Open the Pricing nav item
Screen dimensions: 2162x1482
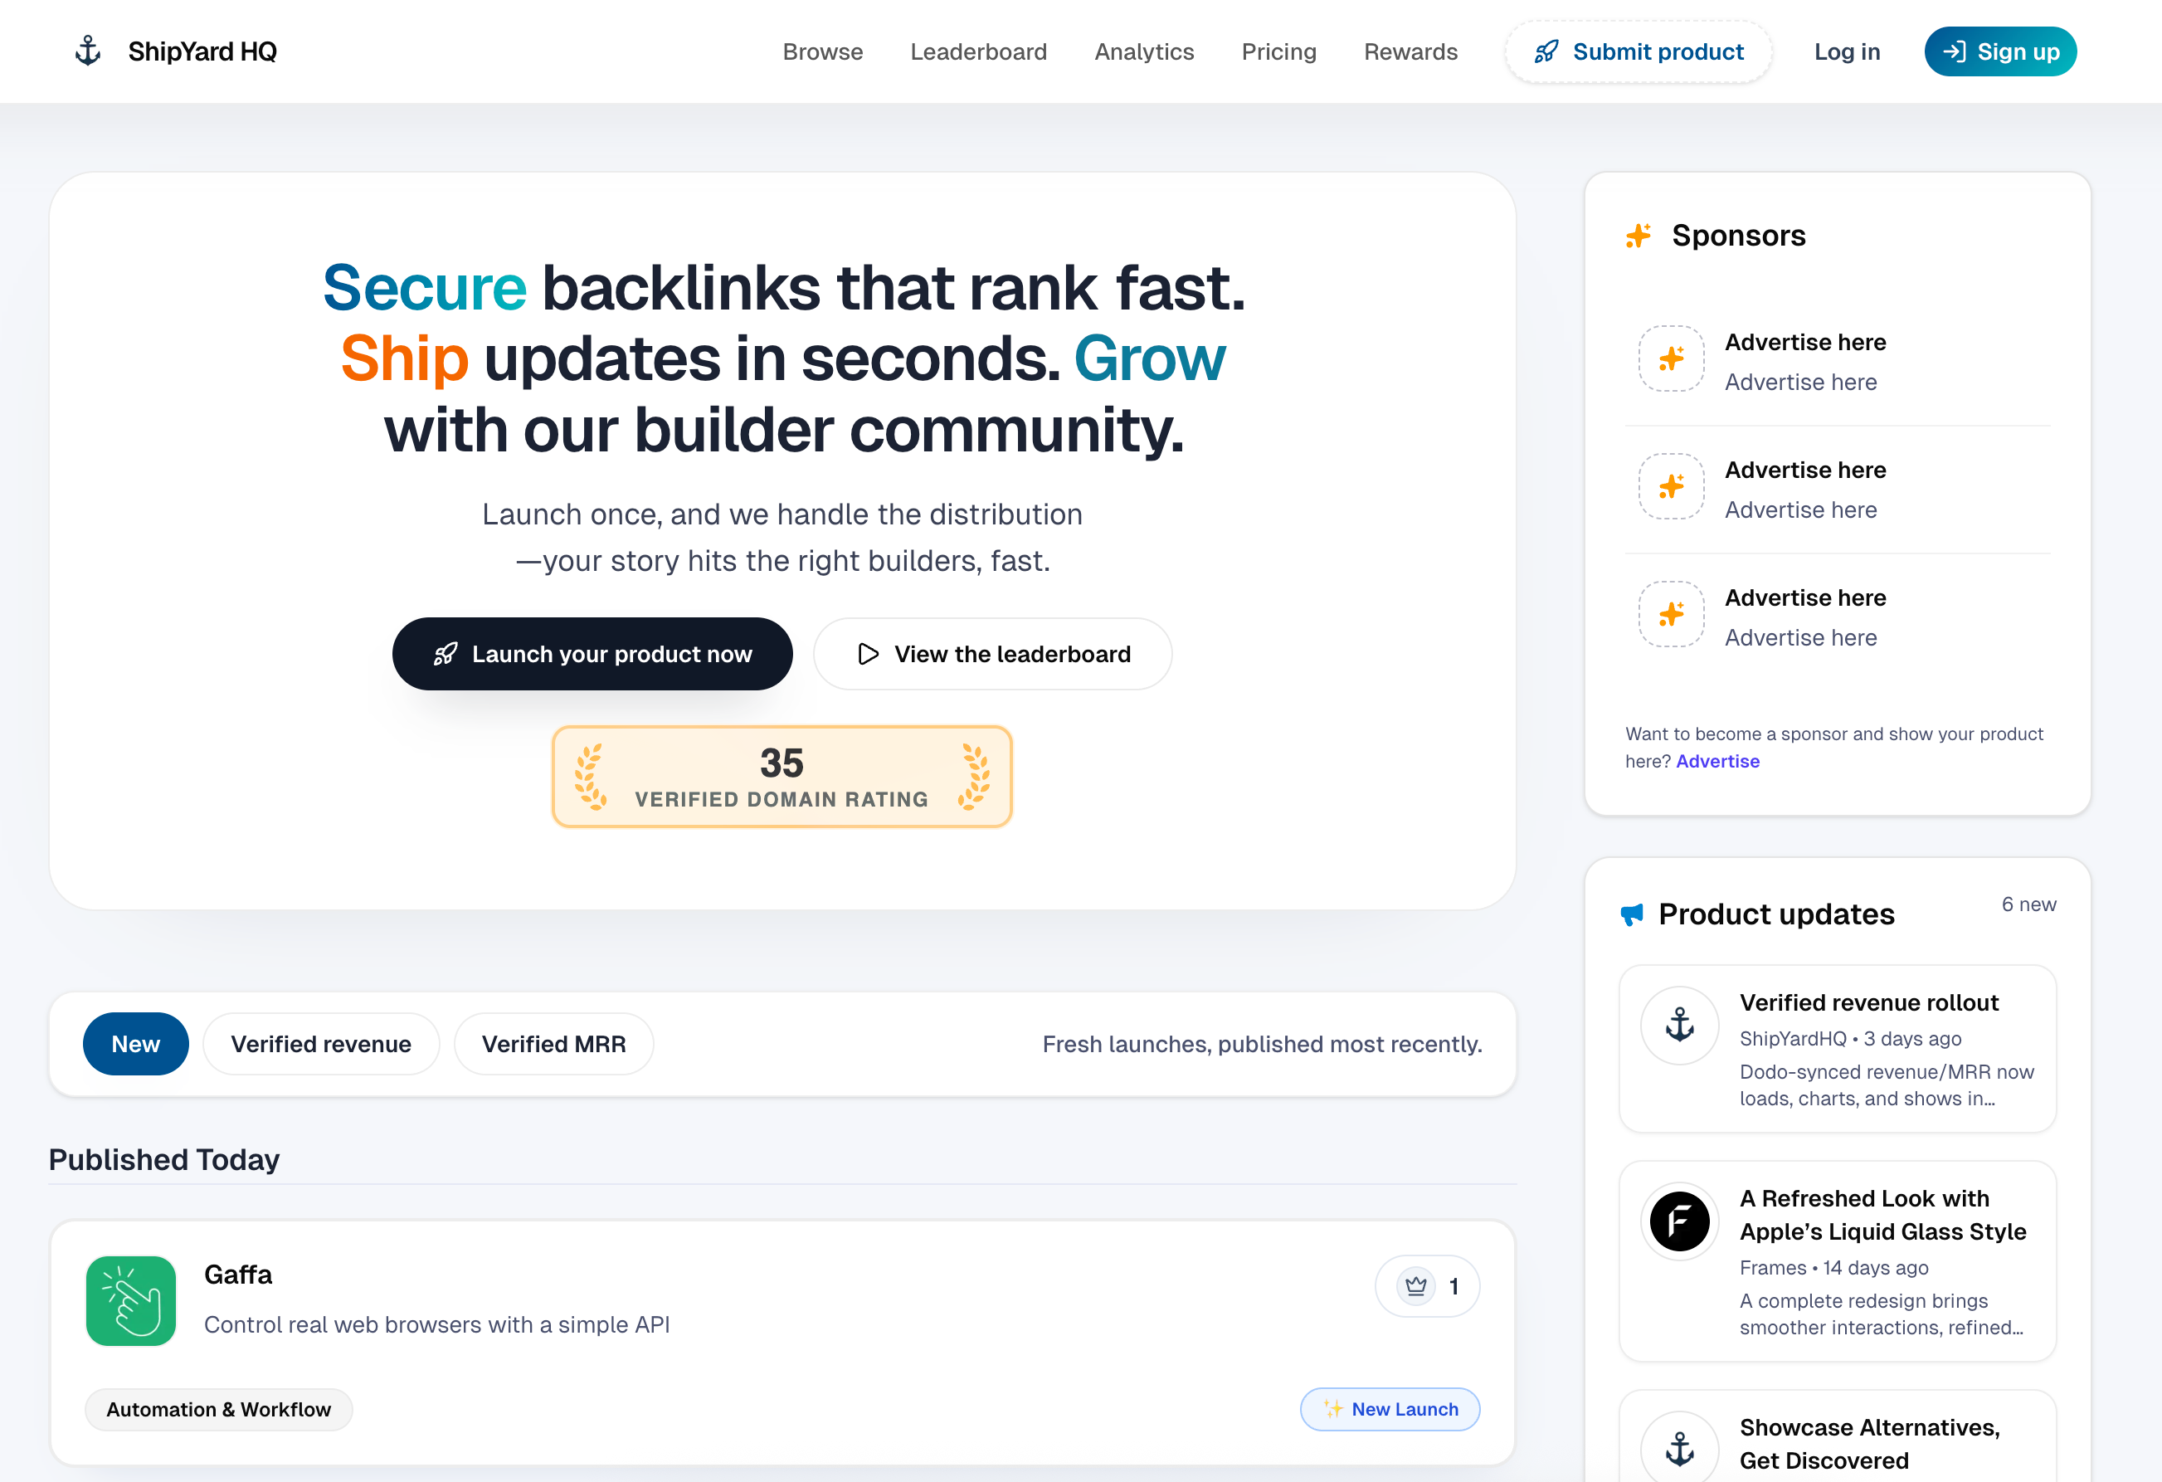click(x=1278, y=51)
